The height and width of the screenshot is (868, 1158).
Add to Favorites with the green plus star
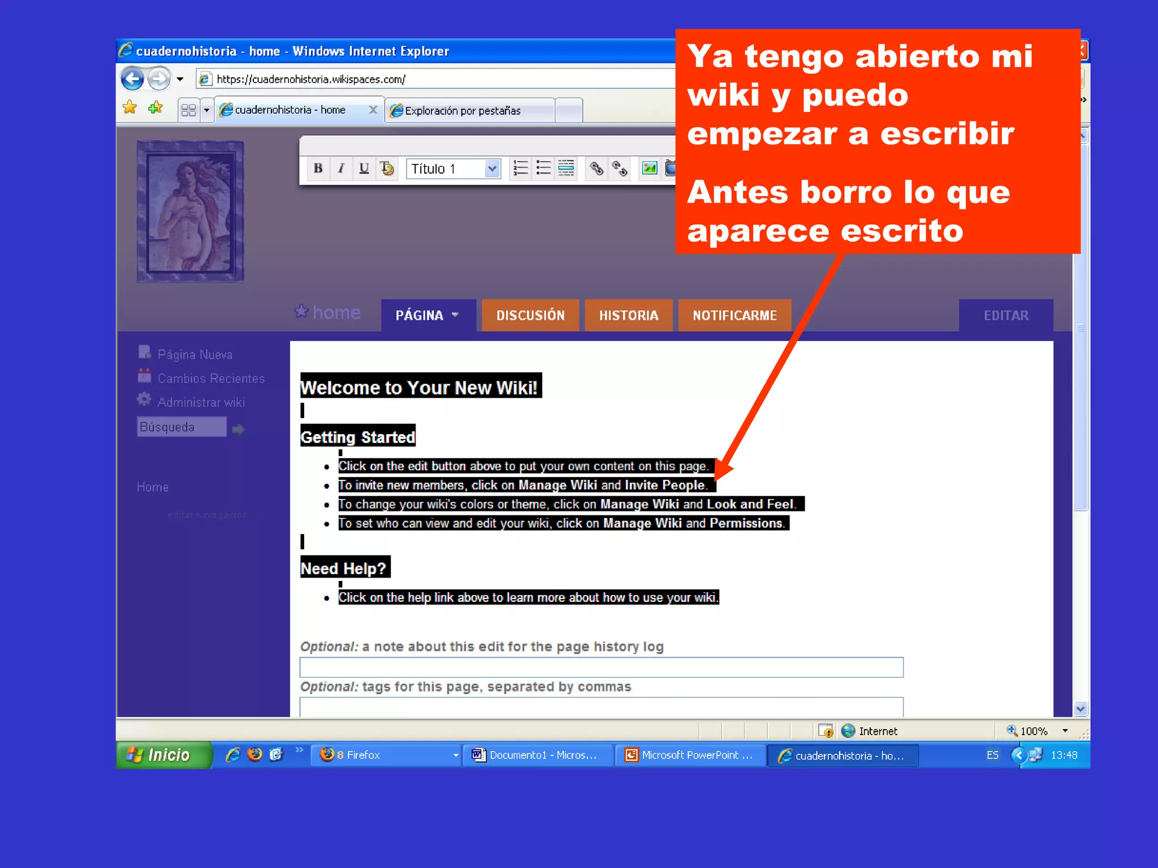(155, 107)
